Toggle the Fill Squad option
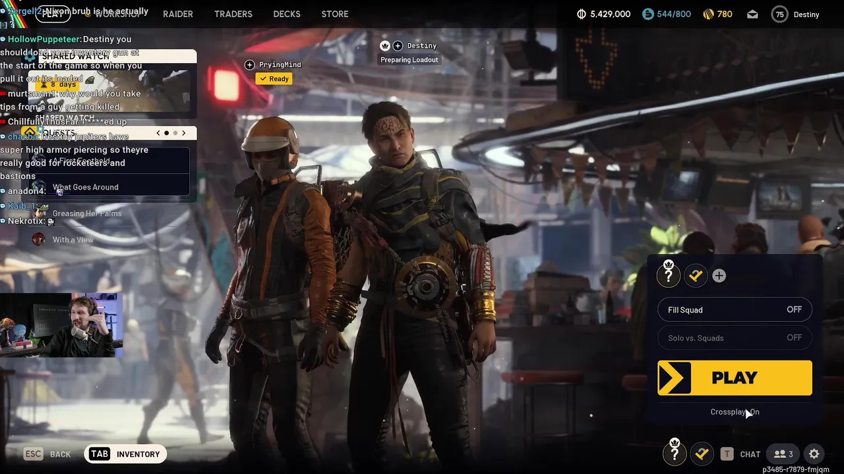The height and width of the screenshot is (474, 844). click(735, 309)
